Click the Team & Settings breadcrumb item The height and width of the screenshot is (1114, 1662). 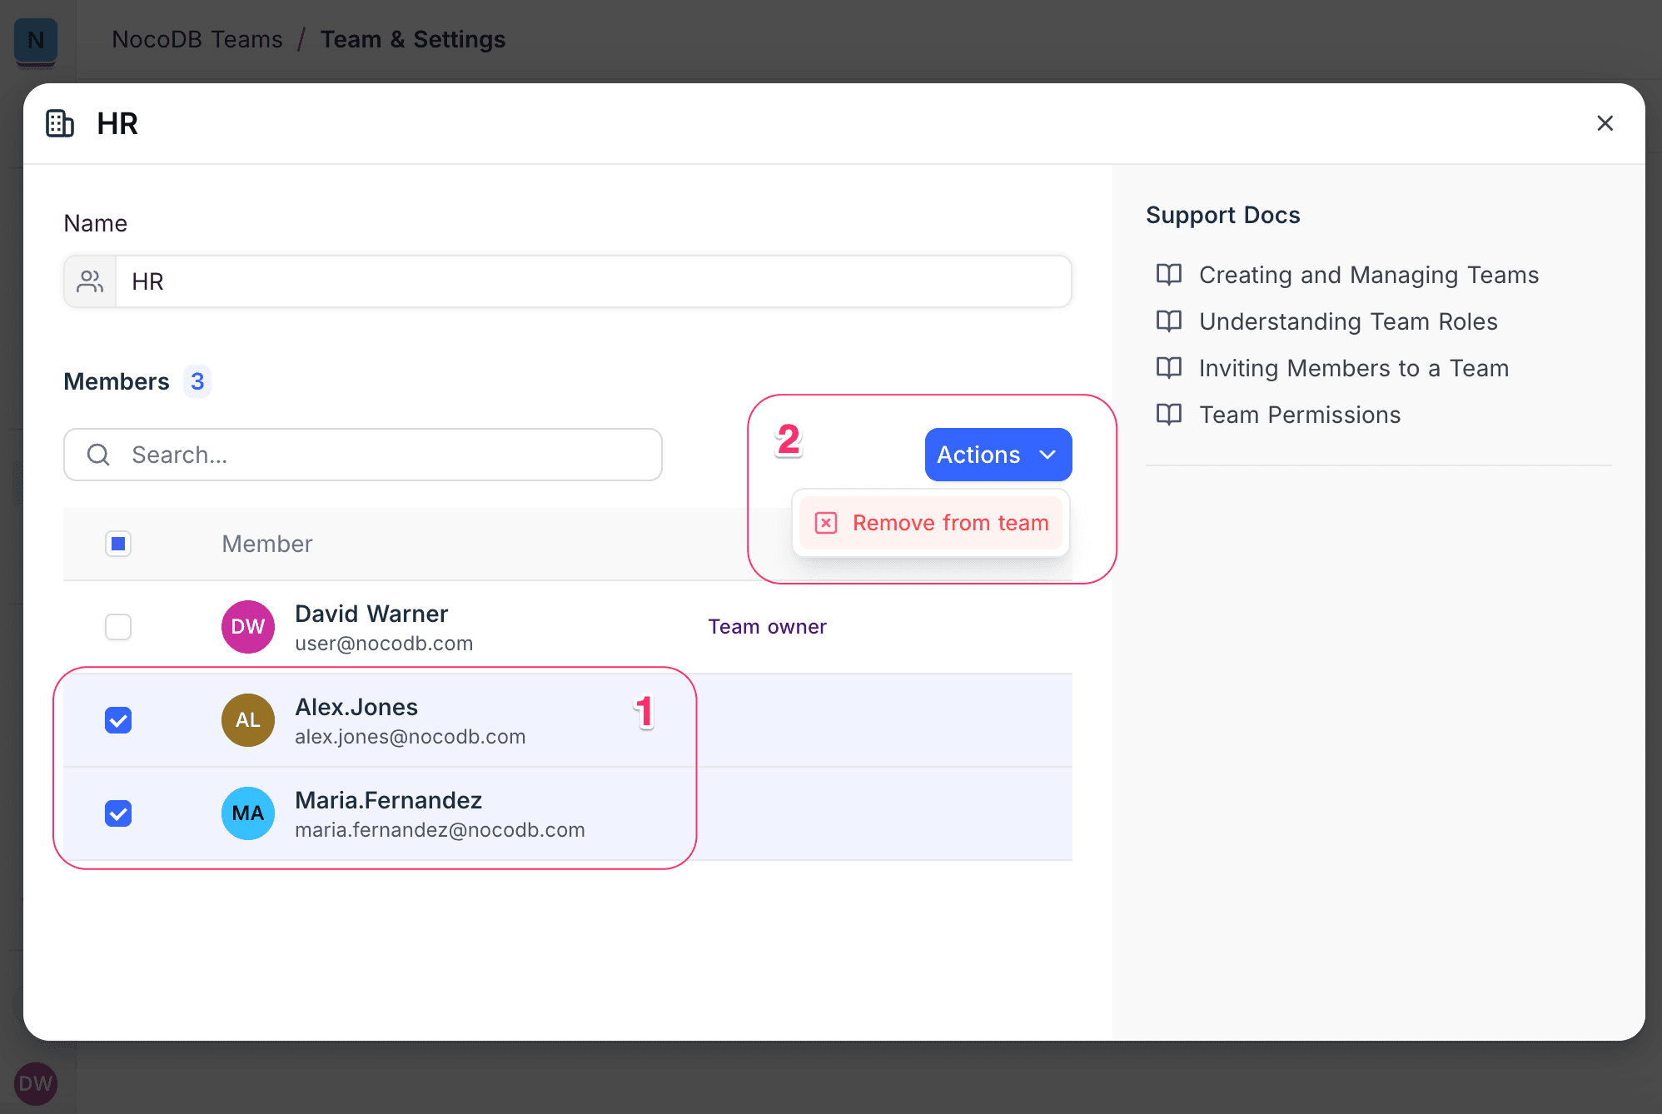(x=413, y=38)
